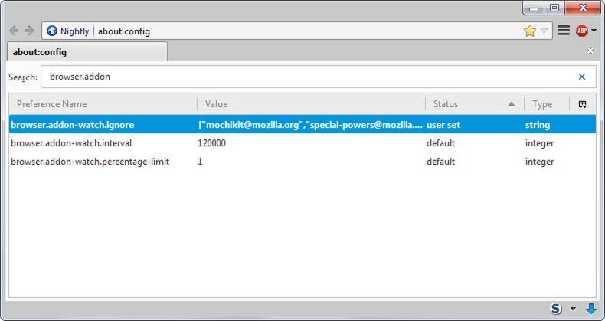
Task: Open the dropdown next to the S icon
Action: tap(573, 308)
